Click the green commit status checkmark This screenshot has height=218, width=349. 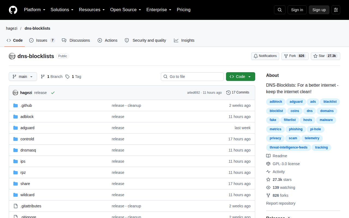click(53, 93)
